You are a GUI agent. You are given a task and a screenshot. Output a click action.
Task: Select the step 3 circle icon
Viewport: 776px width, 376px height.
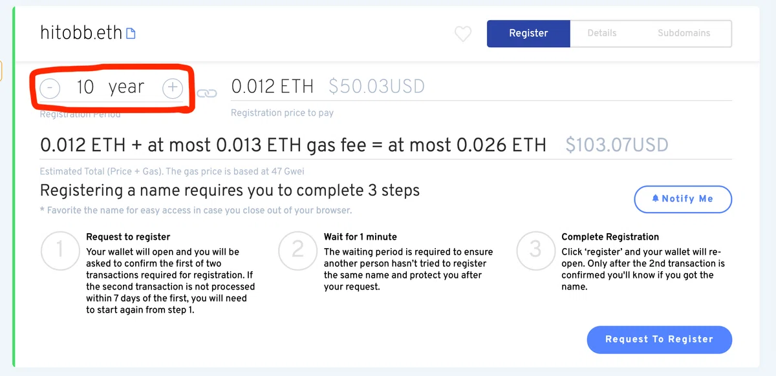coord(535,249)
